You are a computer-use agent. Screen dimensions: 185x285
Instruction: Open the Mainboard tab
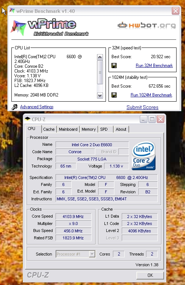click(x=68, y=129)
